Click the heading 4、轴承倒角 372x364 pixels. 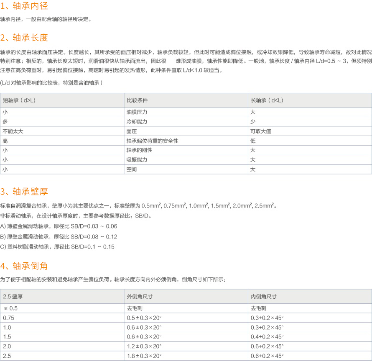[24, 266]
